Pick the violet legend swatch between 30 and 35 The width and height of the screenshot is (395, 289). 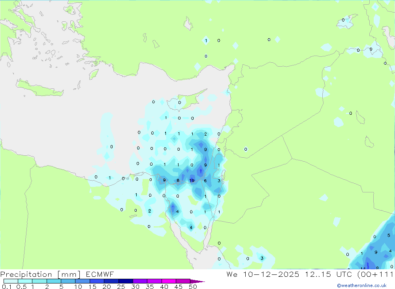(x=140, y=281)
